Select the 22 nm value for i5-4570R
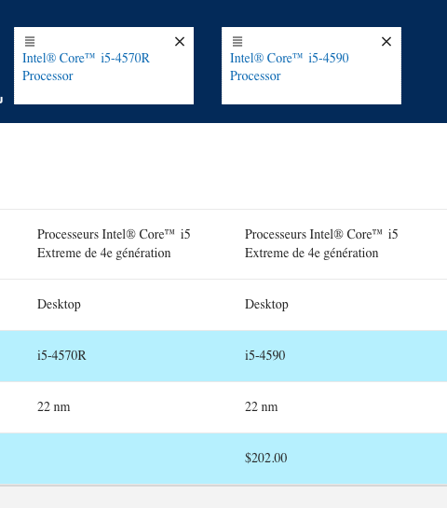447x508 pixels. coord(53,406)
